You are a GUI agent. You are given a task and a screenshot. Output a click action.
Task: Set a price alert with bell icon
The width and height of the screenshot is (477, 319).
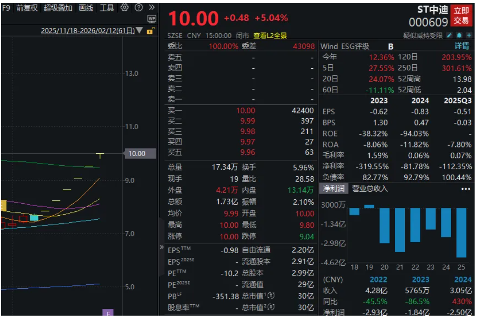(459, 36)
